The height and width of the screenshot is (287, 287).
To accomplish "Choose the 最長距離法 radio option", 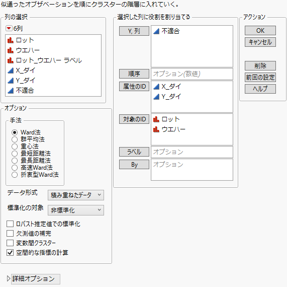I will click(x=15, y=161).
